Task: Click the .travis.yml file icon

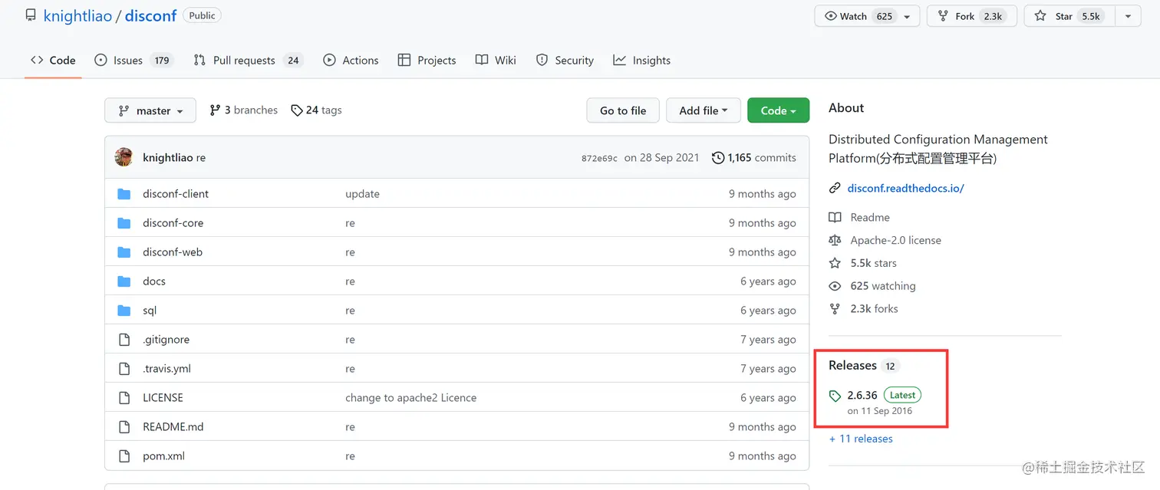Action: 124,369
